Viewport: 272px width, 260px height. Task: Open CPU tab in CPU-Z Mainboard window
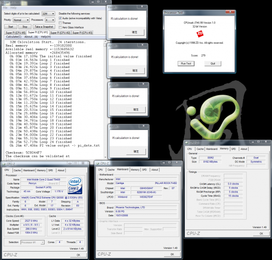point(100,170)
